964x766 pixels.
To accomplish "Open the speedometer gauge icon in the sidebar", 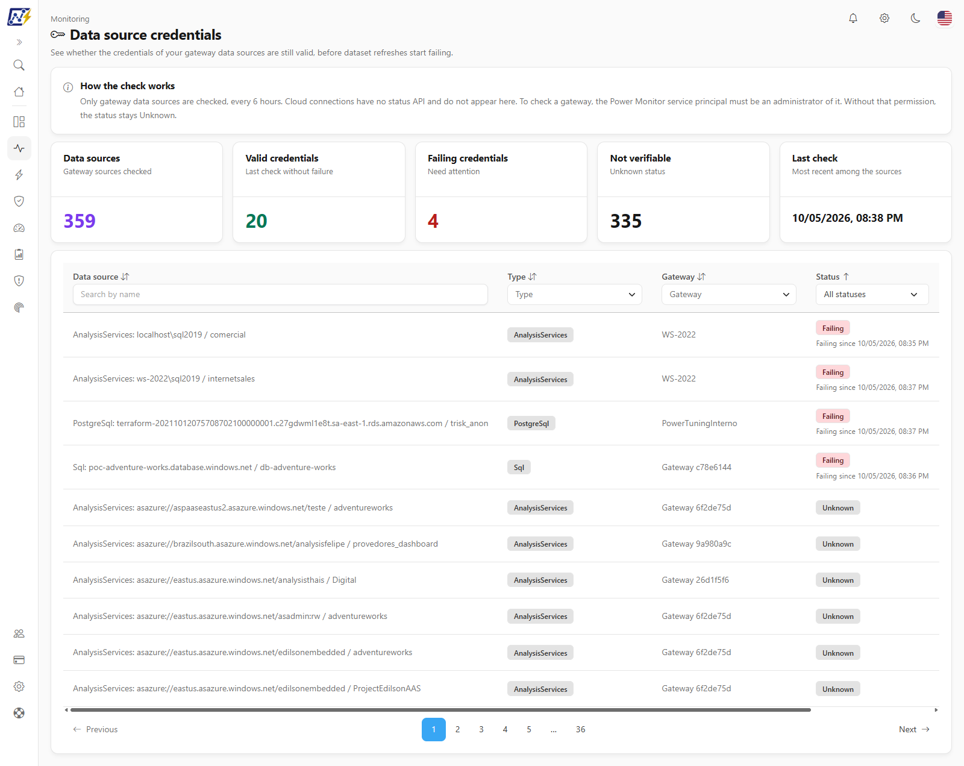I will coord(19,228).
